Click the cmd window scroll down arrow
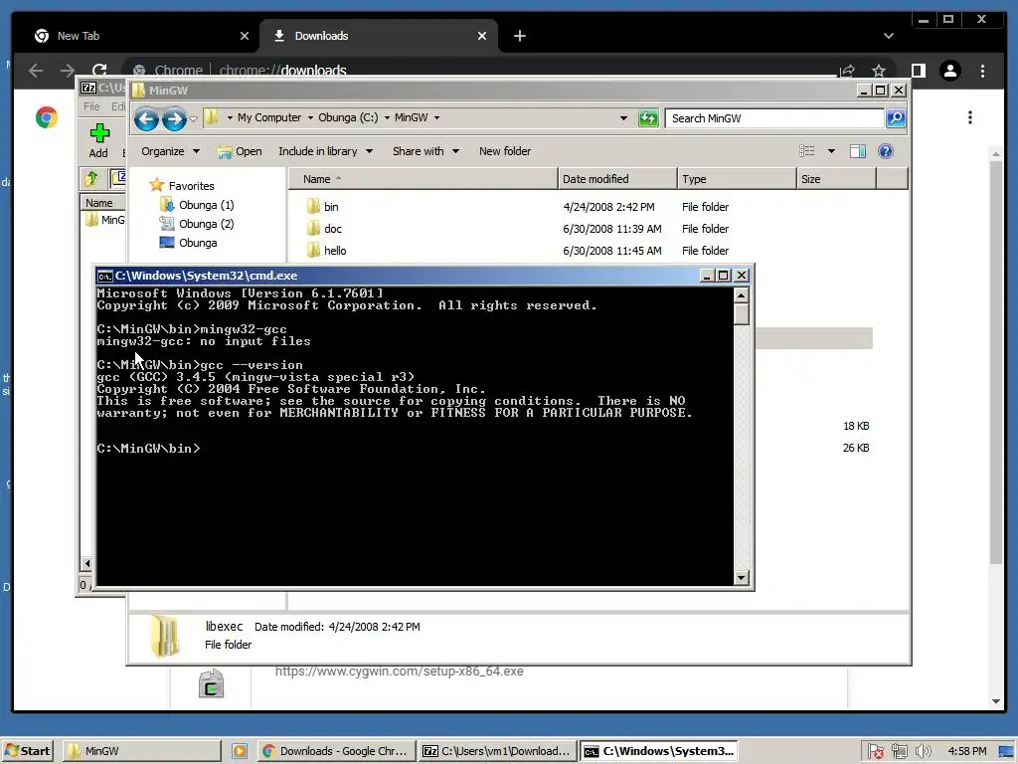 point(741,578)
